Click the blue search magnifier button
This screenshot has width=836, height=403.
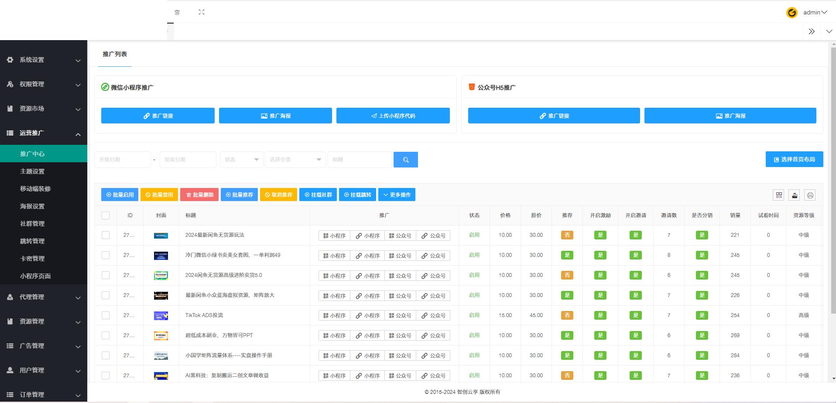coord(405,160)
